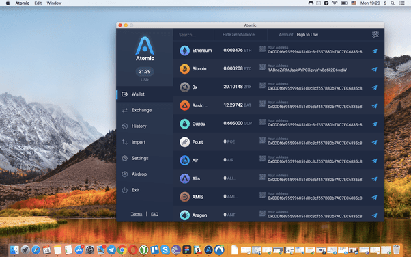This screenshot has width=411, height=257.
Task: Show the QR code for Guppy address
Action: 262,122
